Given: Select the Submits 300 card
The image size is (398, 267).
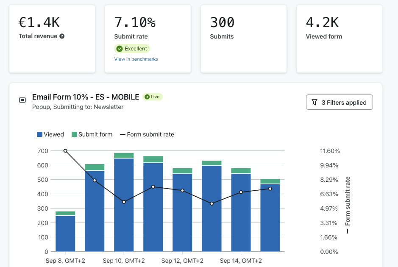Looking at the screenshot, I should 243,39.
